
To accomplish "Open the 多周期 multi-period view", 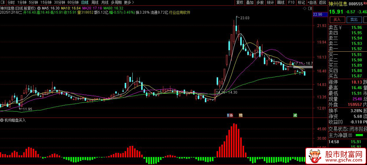I will click(116, 2).
